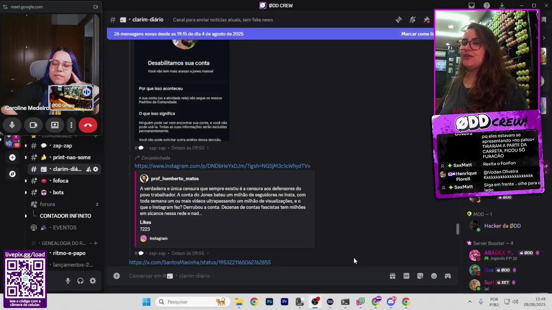This screenshot has height=310, width=552.
Task: Open the EVENTOS stage channel
Action: pyautogui.click(x=65, y=227)
